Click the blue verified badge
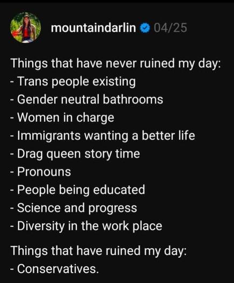 click(145, 28)
